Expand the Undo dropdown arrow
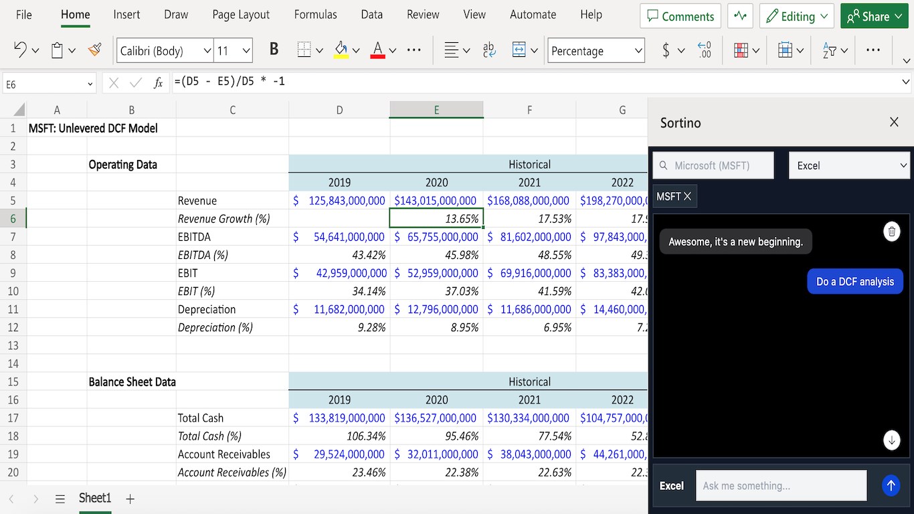 pos(35,51)
